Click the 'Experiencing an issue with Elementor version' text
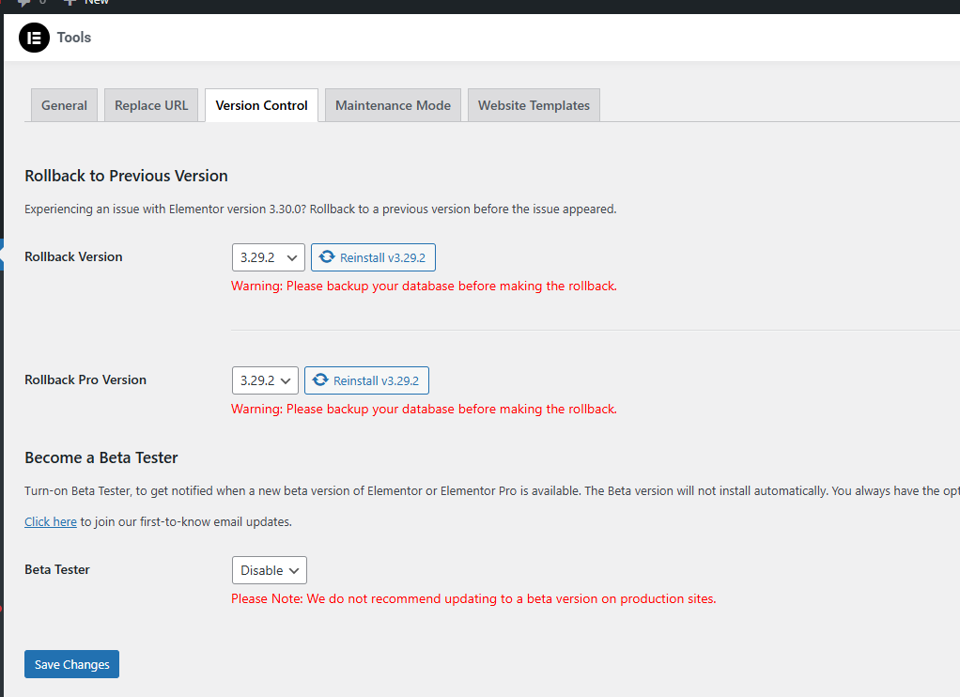The height and width of the screenshot is (697, 960). pos(321,209)
